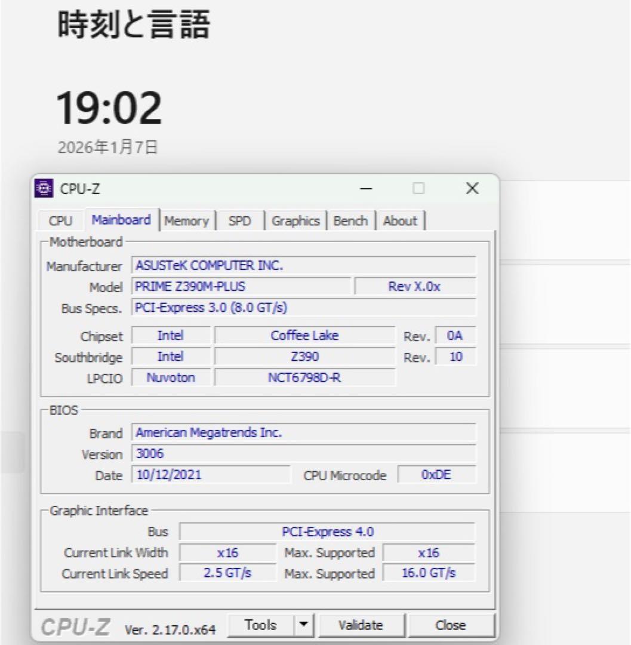Click the Tools button

[261, 625]
